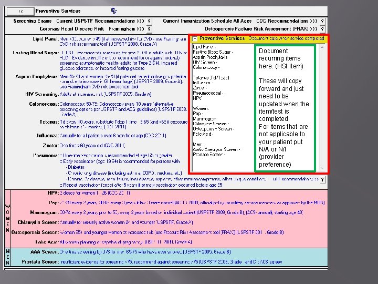Image resolution: width=378 pixels, height=284 pixels.
Task: Click the "AAA Screen:" label in blue section
Action: (x=45, y=252)
